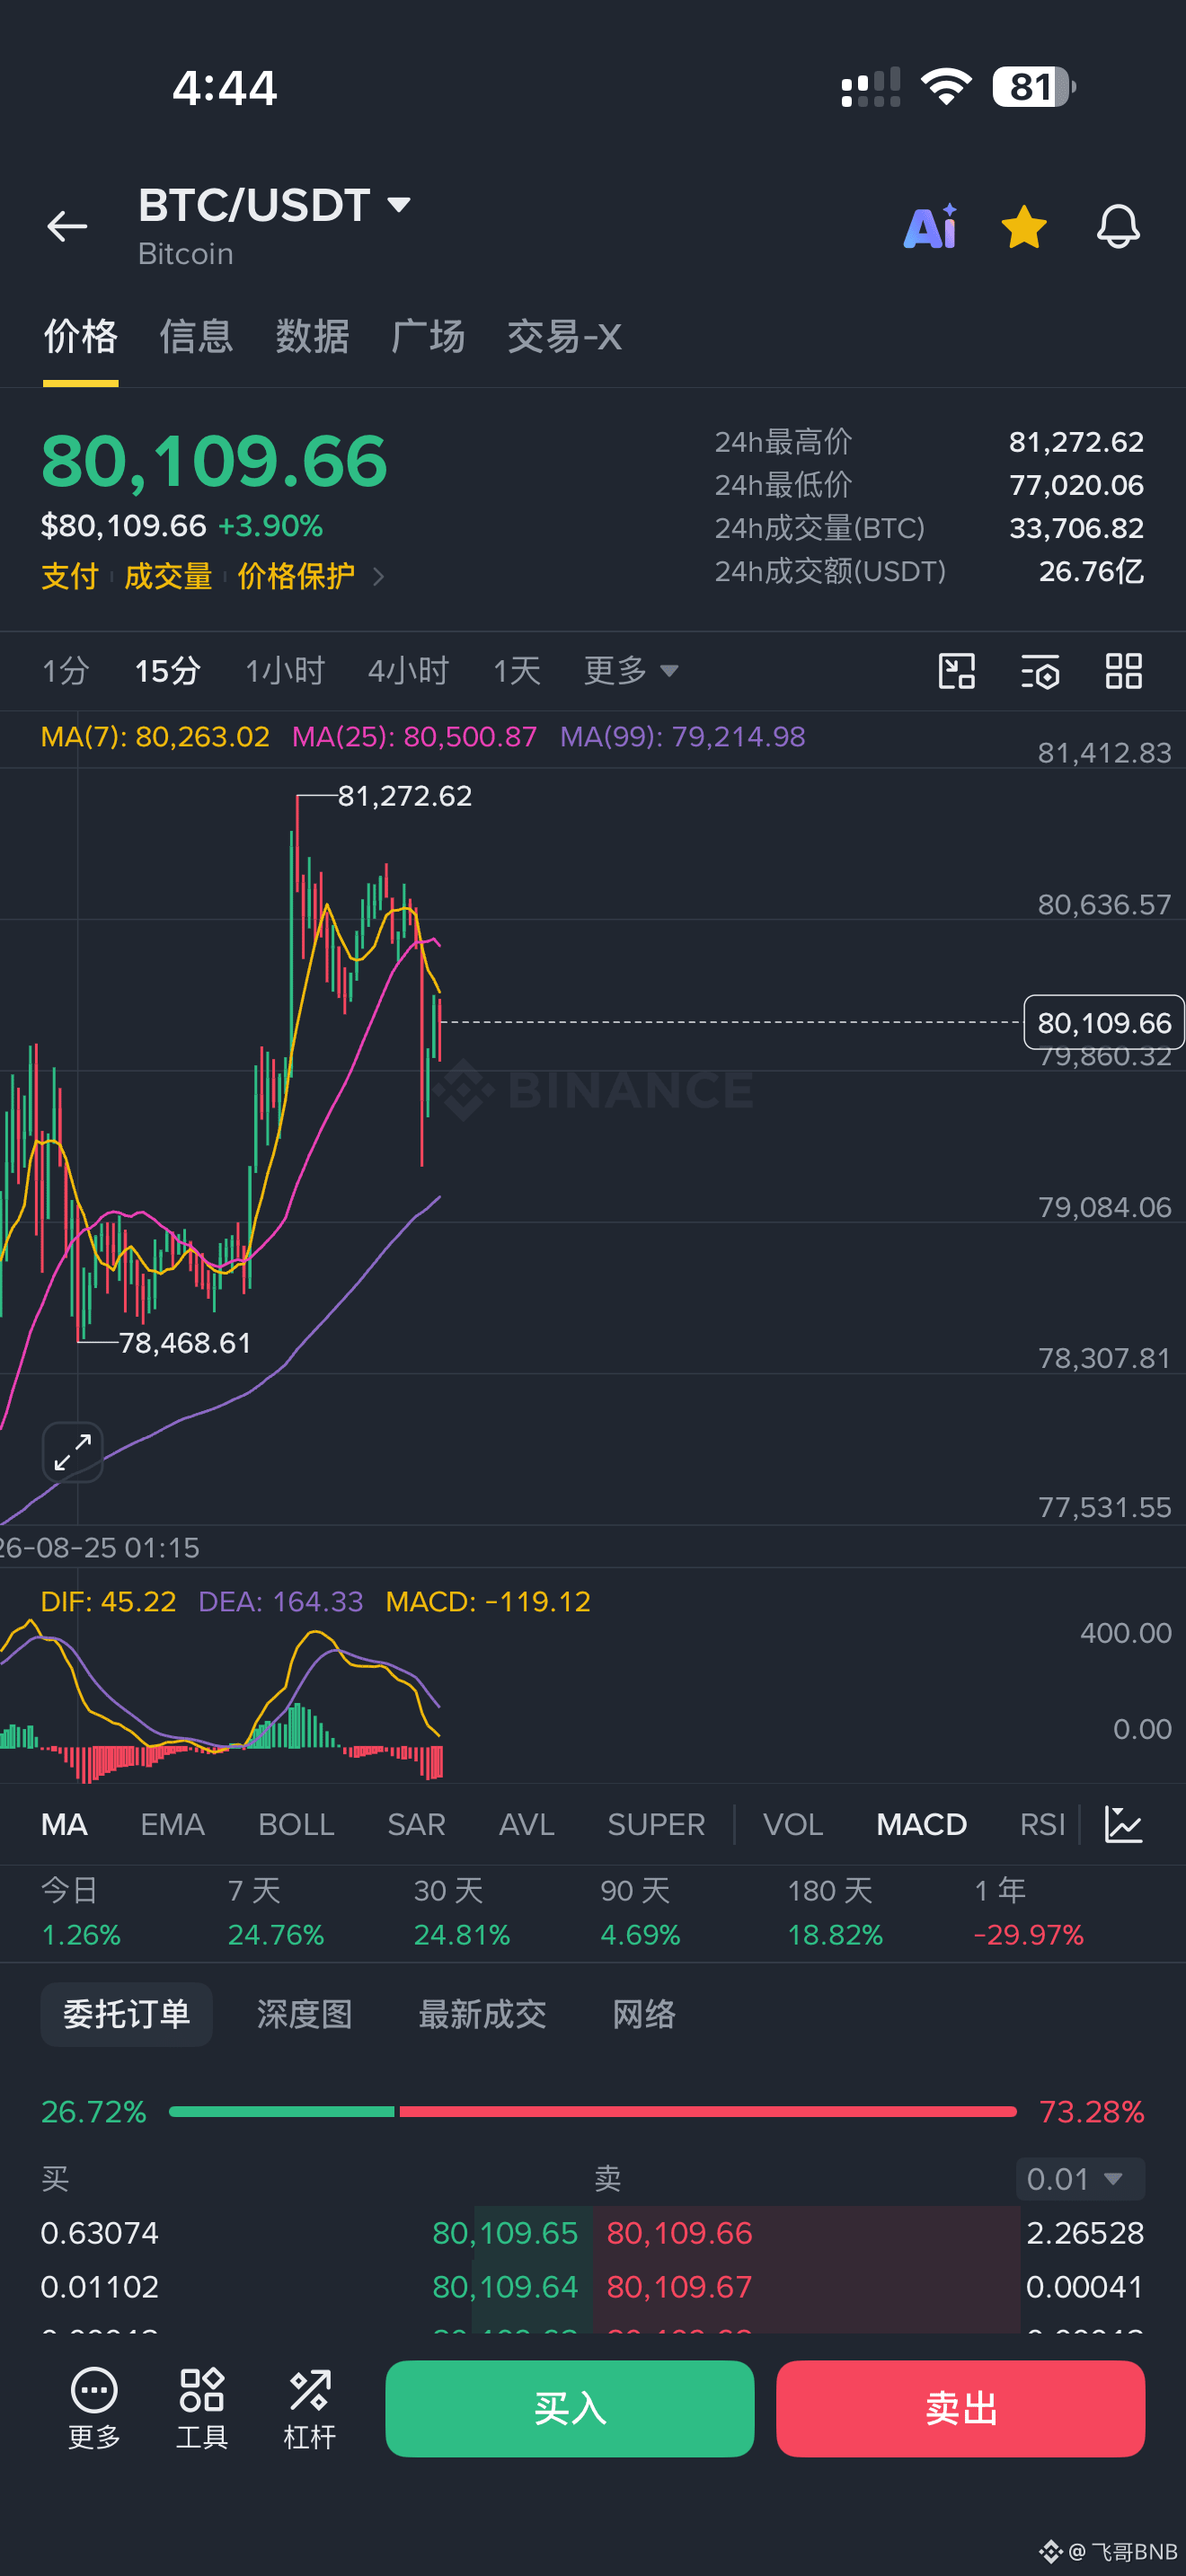This screenshot has width=1186, height=2576.
Task: Tap the red sell-ratio bar segment
Action: [x=708, y=2111]
